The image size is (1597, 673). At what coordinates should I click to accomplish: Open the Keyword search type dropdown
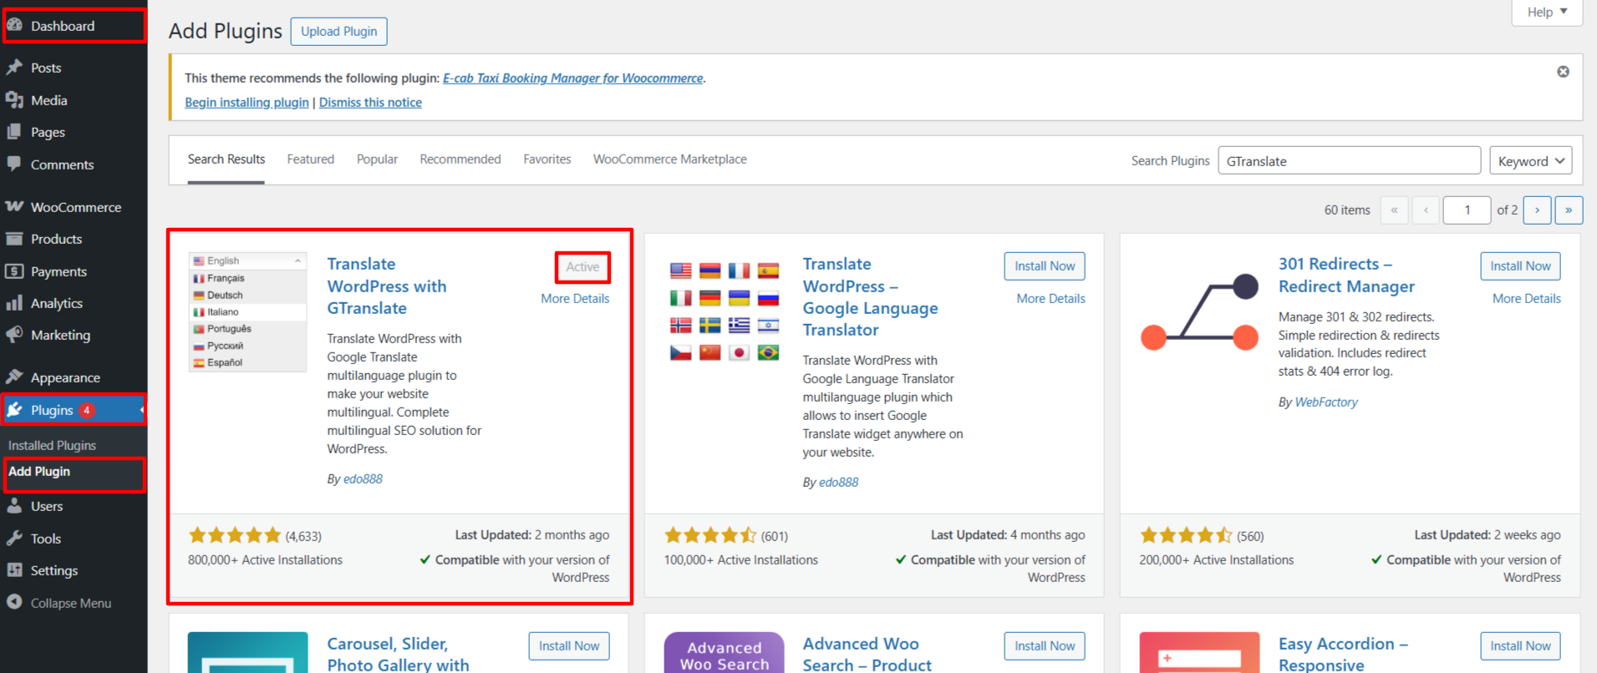[1530, 161]
